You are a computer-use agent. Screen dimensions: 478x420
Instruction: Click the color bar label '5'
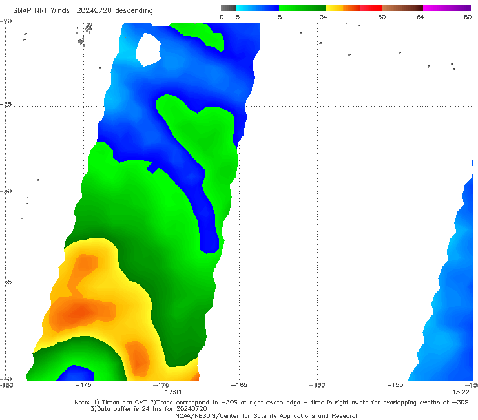(238, 17)
